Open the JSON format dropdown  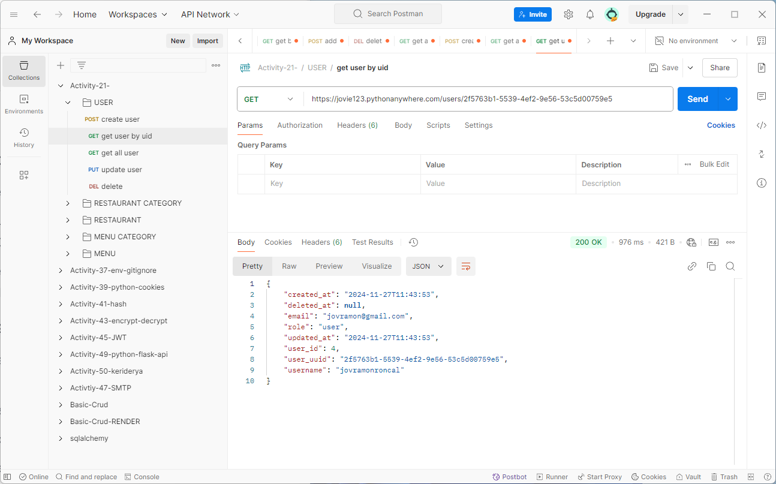pyautogui.click(x=429, y=266)
